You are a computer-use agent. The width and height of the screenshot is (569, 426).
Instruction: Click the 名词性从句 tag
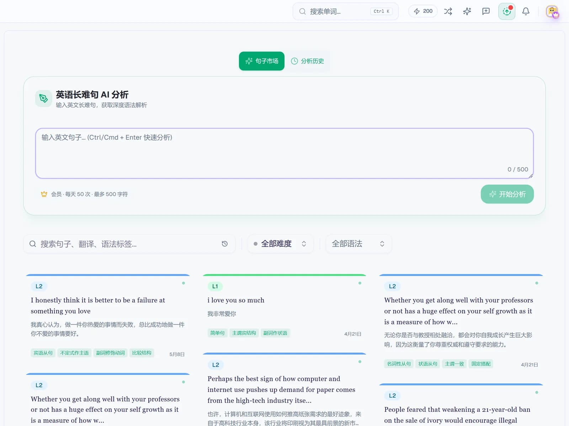399,364
